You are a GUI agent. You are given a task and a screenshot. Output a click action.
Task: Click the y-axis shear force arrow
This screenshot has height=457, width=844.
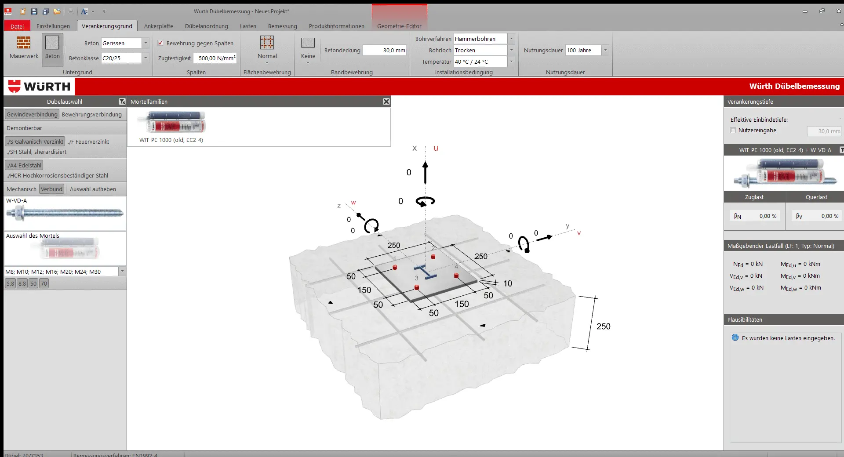544,238
